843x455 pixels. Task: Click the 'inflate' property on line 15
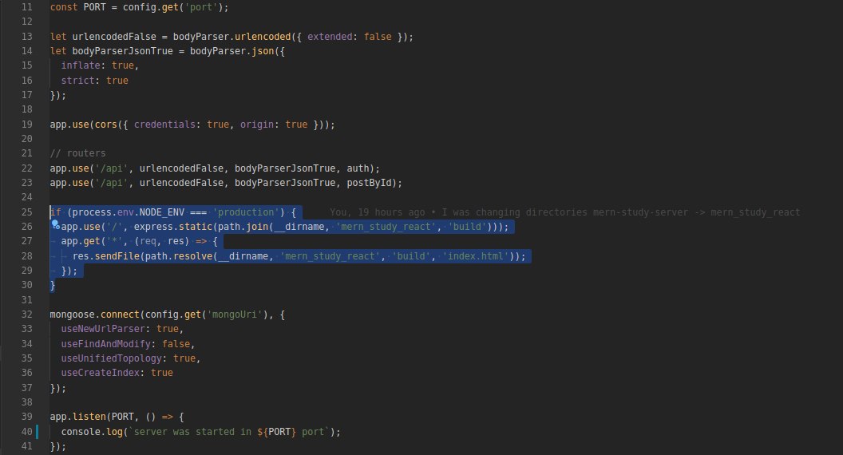[x=81, y=65]
